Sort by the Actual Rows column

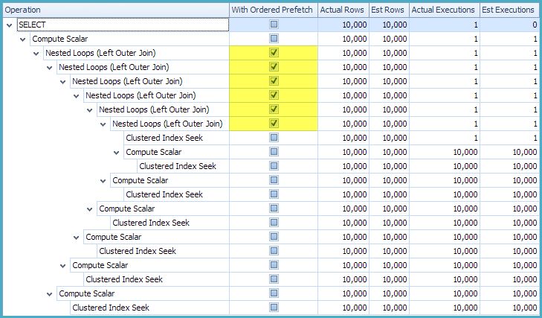click(x=342, y=10)
